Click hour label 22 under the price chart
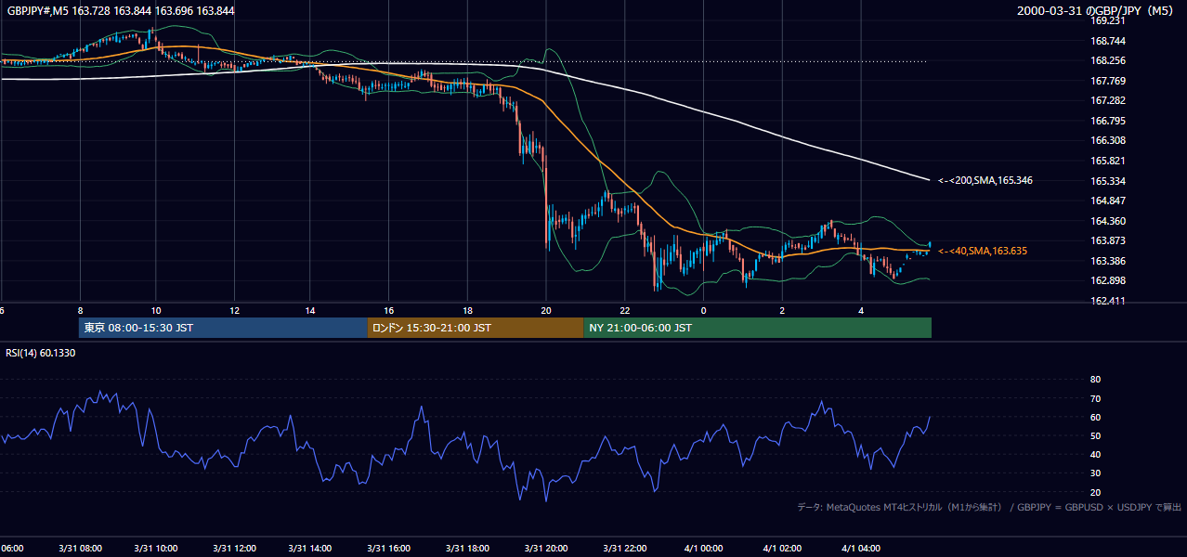The width and height of the screenshot is (1187, 557). click(x=624, y=310)
